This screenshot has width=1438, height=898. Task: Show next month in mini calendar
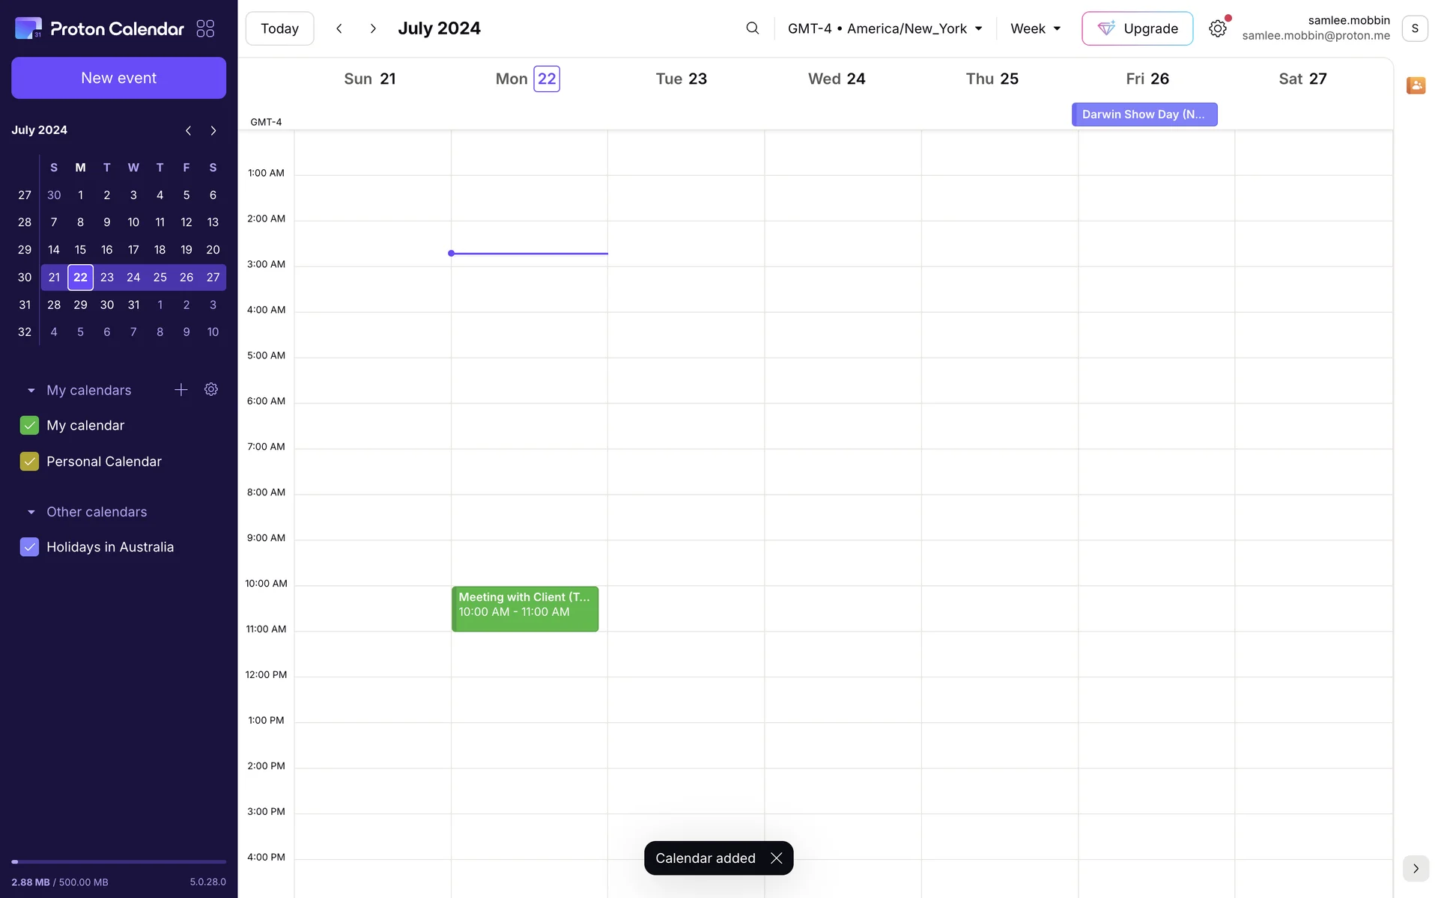(x=213, y=130)
